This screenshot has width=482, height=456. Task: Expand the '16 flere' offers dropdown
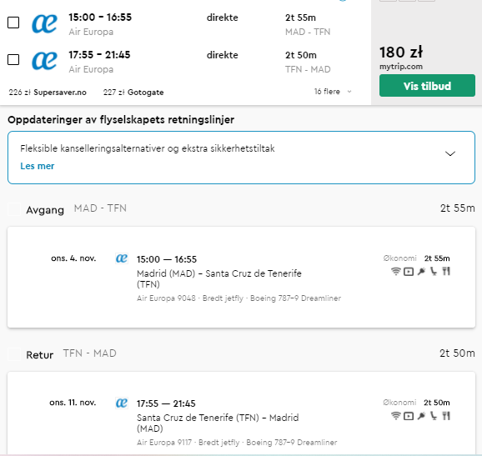click(333, 92)
